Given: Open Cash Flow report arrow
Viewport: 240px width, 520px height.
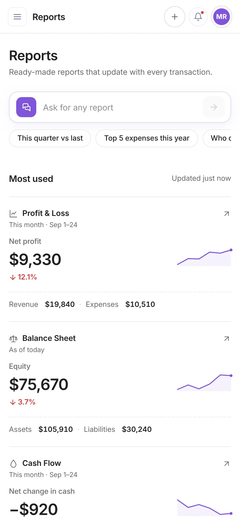Looking at the screenshot, I should (227, 464).
